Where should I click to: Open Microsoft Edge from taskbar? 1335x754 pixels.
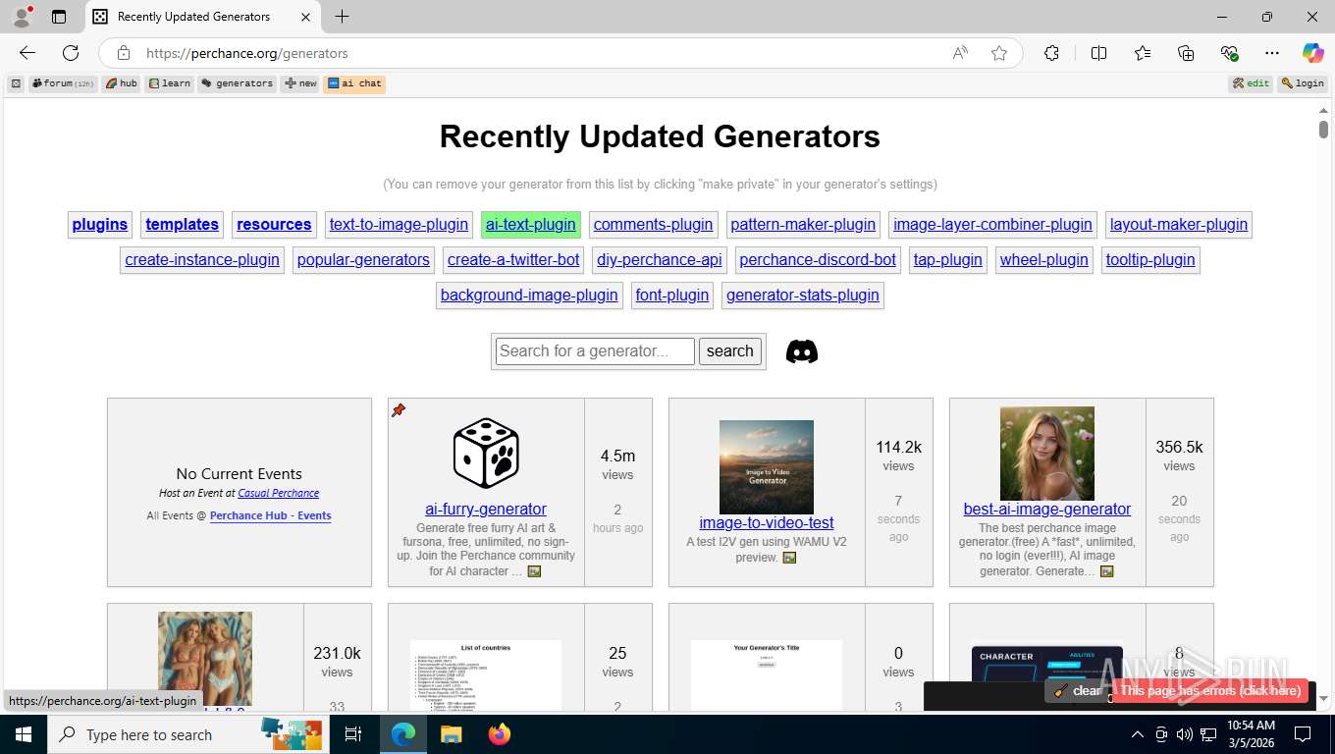coord(402,734)
